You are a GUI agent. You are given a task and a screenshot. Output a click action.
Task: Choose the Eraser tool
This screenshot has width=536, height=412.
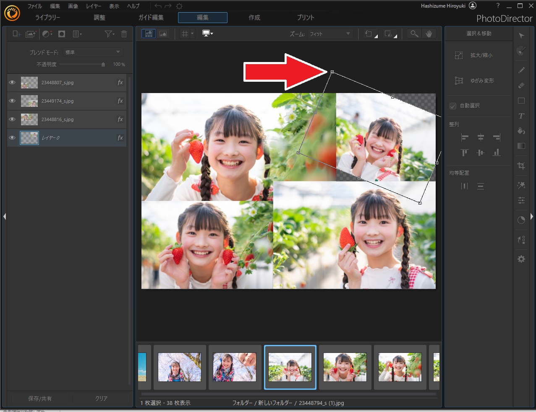click(521, 86)
